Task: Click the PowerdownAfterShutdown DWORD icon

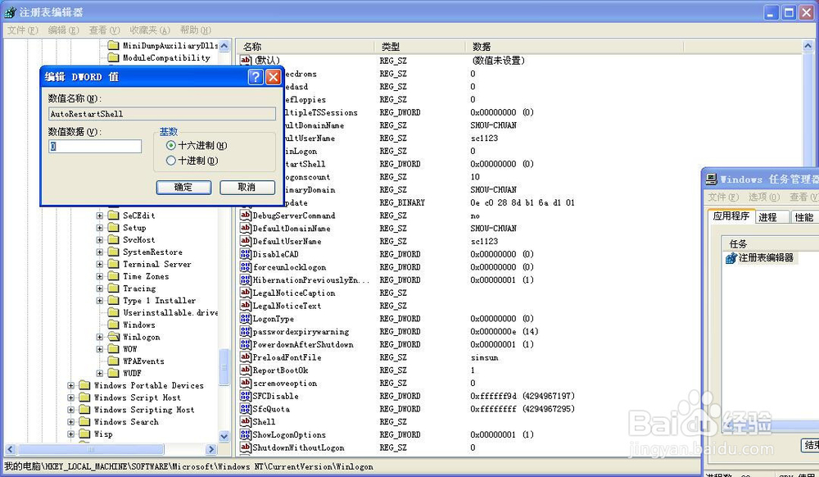Action: point(246,344)
